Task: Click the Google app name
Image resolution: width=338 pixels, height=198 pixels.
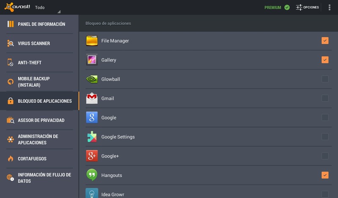Action: [109, 118]
